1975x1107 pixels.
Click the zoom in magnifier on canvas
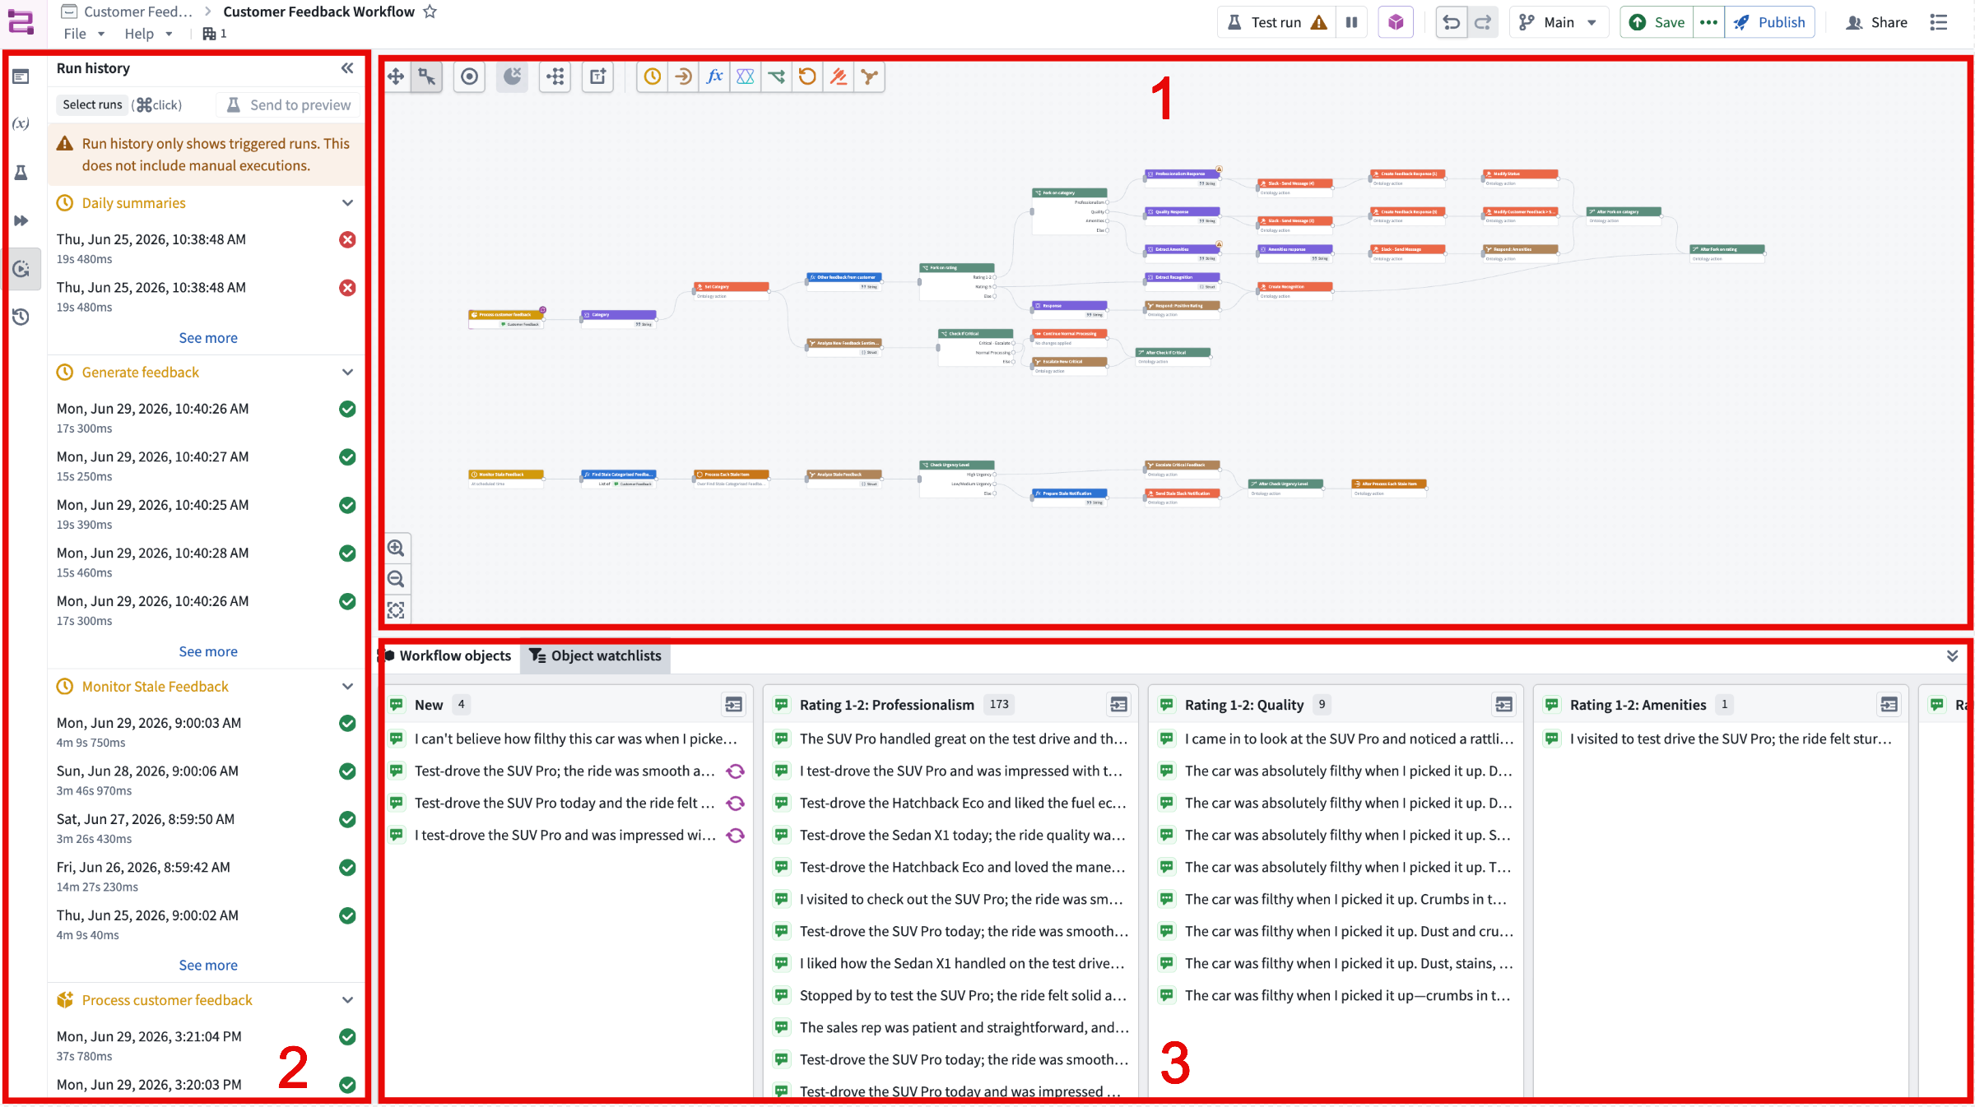tap(396, 548)
